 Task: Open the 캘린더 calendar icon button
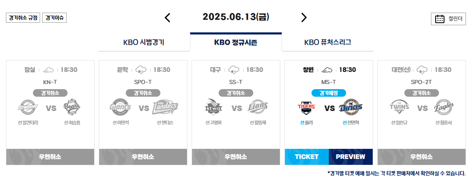[x=448, y=18]
